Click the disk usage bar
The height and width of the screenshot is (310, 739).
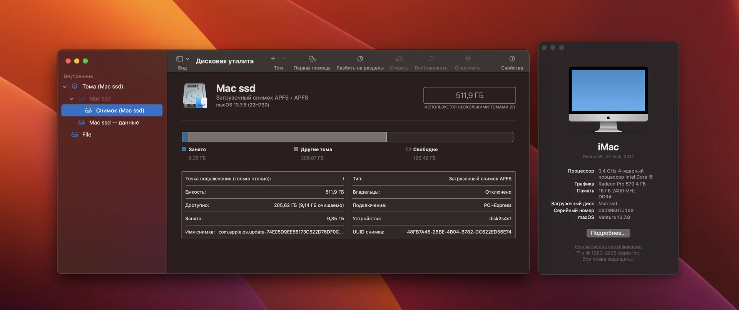point(347,137)
